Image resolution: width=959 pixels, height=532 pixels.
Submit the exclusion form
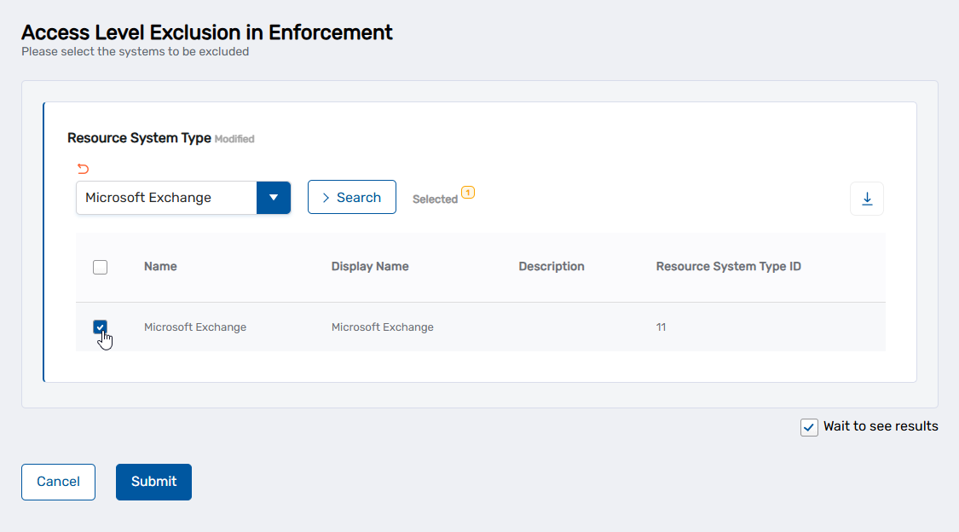[153, 482]
